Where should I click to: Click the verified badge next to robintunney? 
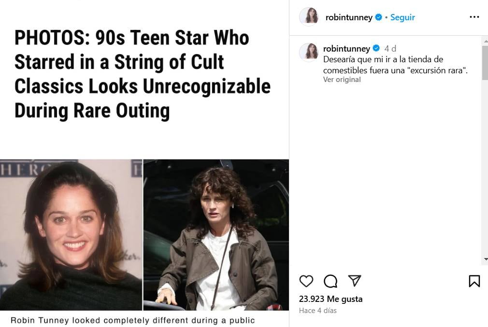378,16
